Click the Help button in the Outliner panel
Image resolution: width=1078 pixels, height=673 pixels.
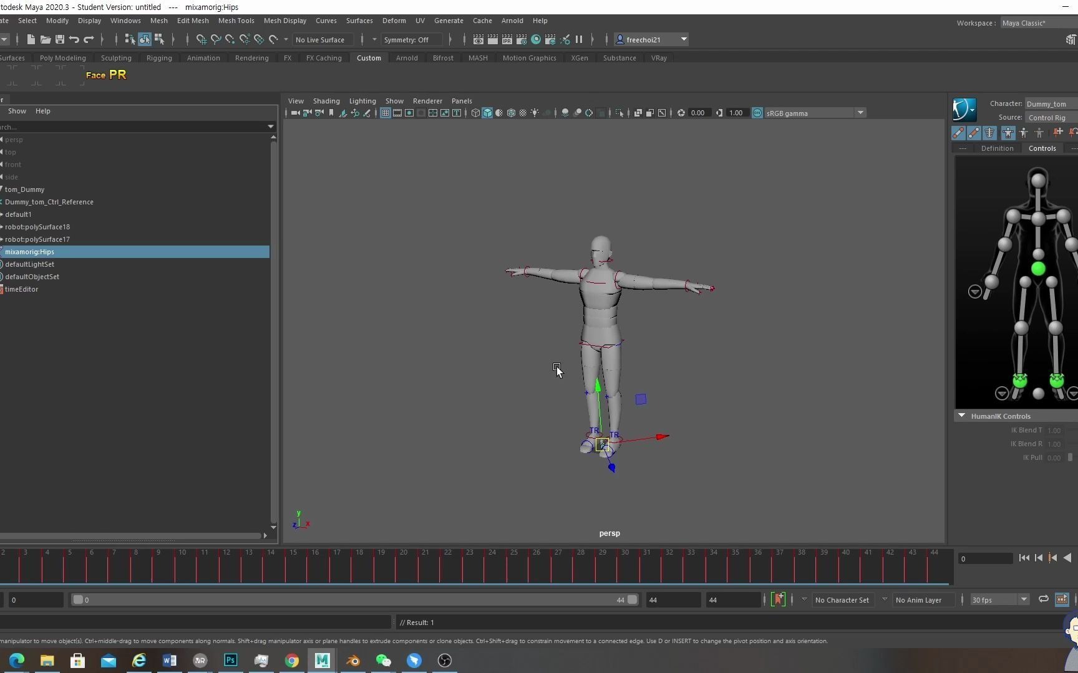pos(42,111)
